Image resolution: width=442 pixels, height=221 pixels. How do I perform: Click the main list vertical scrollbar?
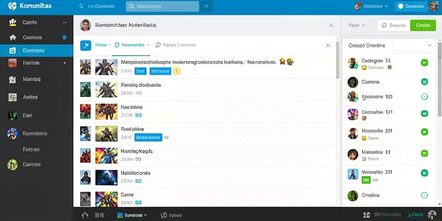[x=338, y=60]
